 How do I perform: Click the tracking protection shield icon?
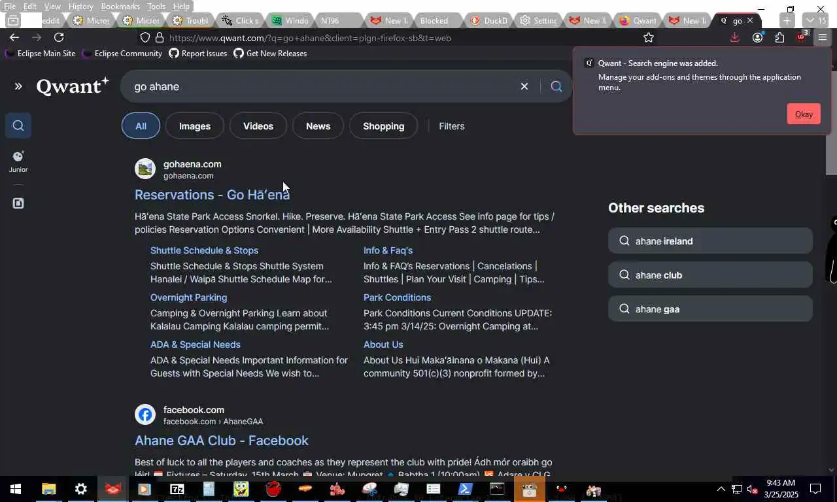point(145,38)
